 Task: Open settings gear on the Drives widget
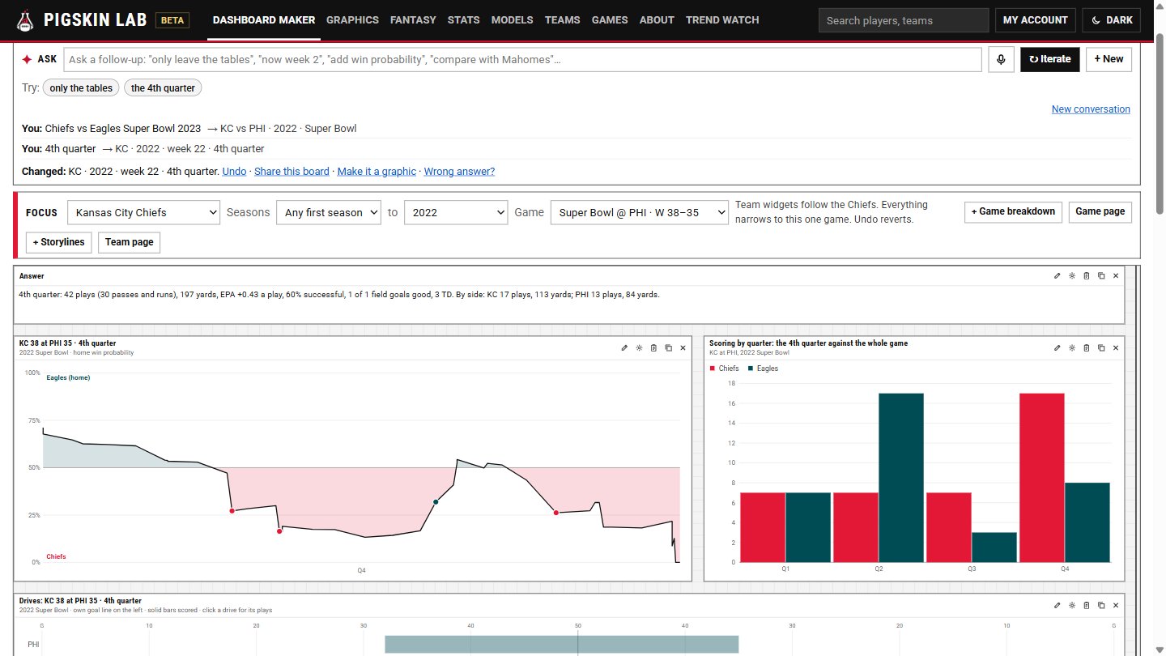(x=1072, y=605)
